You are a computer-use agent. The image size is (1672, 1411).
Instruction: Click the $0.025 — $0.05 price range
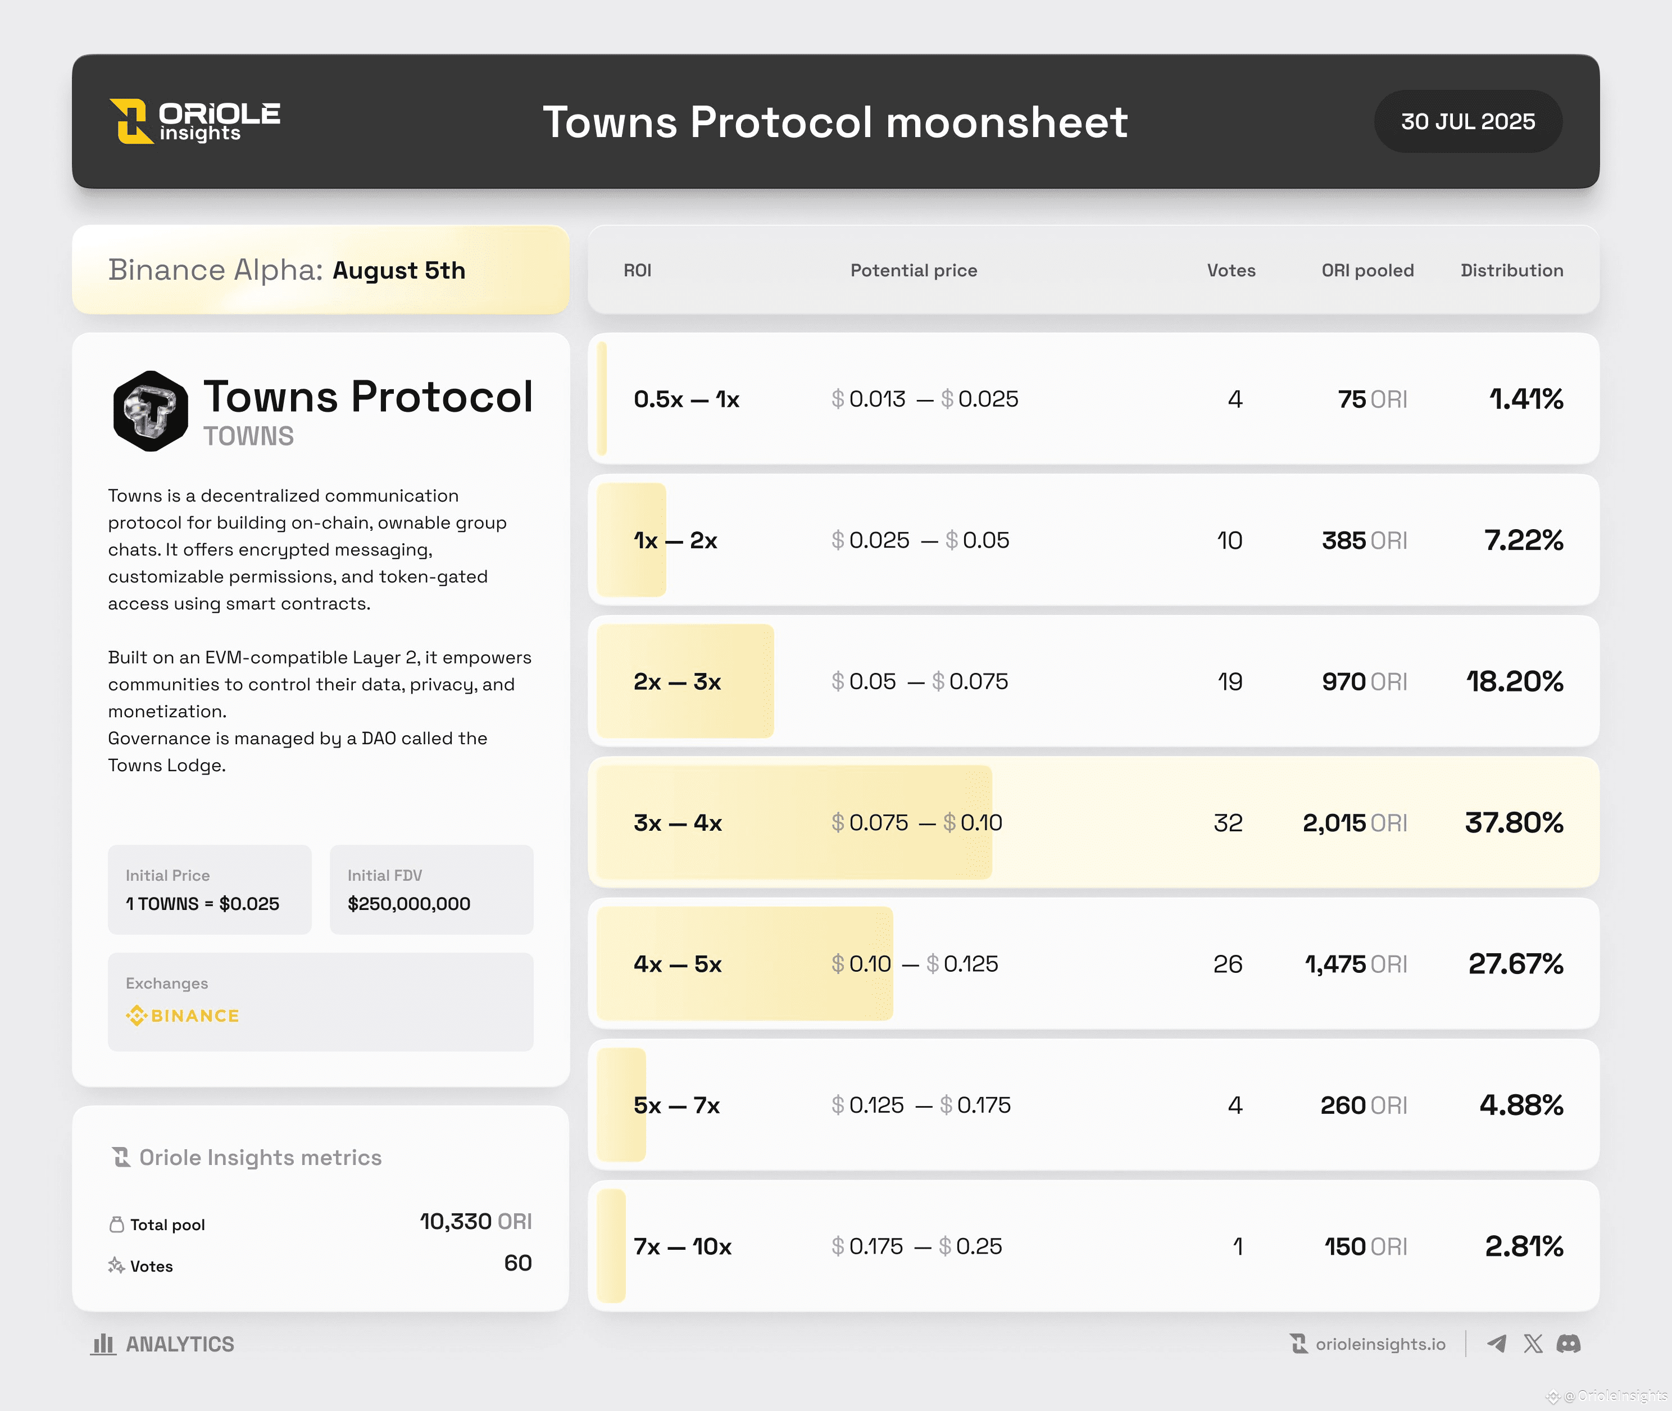(x=920, y=541)
